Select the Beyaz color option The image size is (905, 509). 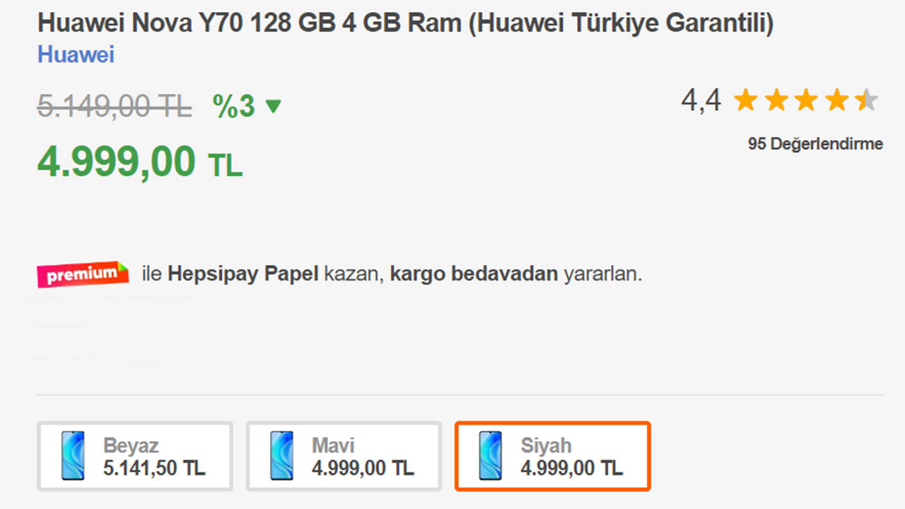(x=134, y=455)
